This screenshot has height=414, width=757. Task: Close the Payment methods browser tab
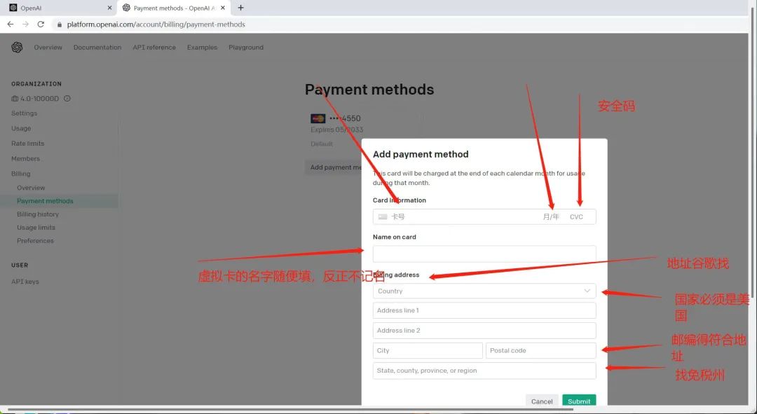(x=223, y=8)
